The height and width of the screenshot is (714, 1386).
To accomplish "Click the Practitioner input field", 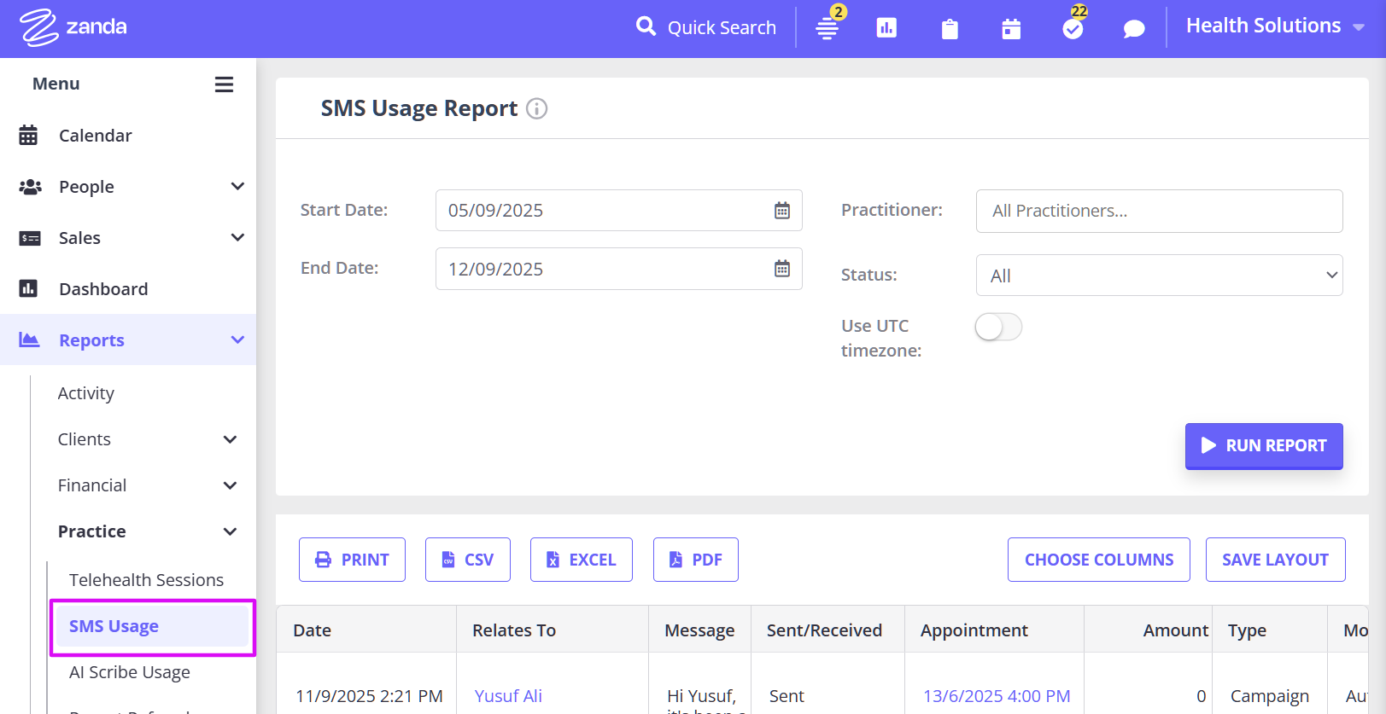I will coord(1159,211).
